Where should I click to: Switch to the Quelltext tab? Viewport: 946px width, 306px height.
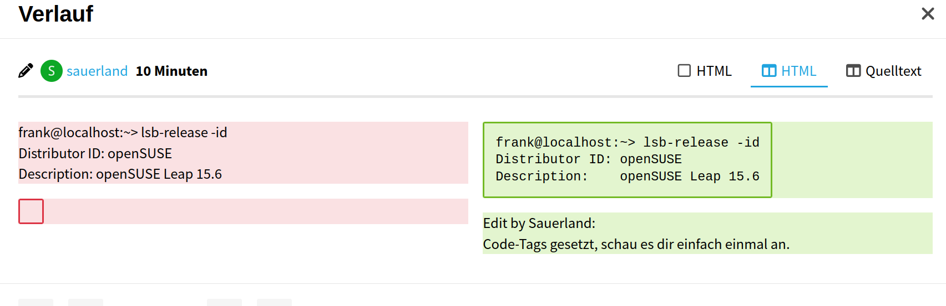883,71
